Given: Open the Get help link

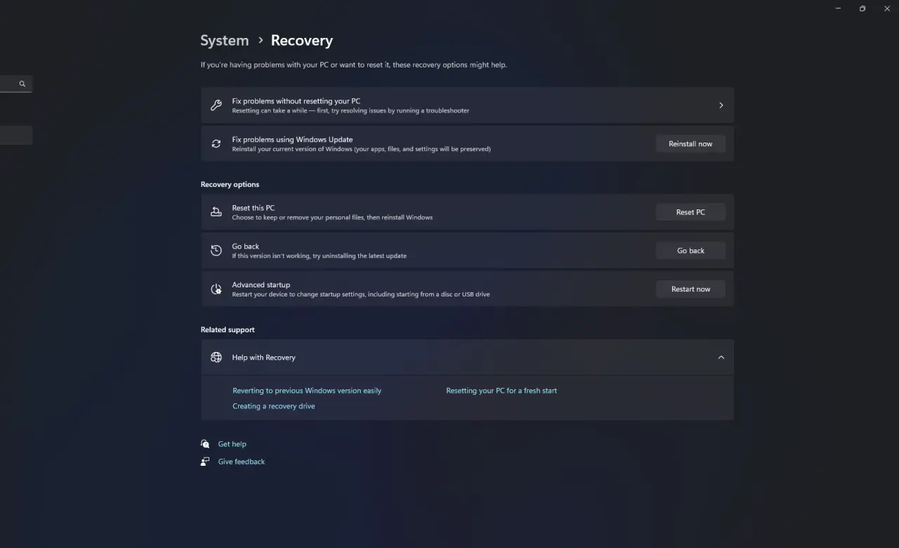Looking at the screenshot, I should pyautogui.click(x=232, y=444).
